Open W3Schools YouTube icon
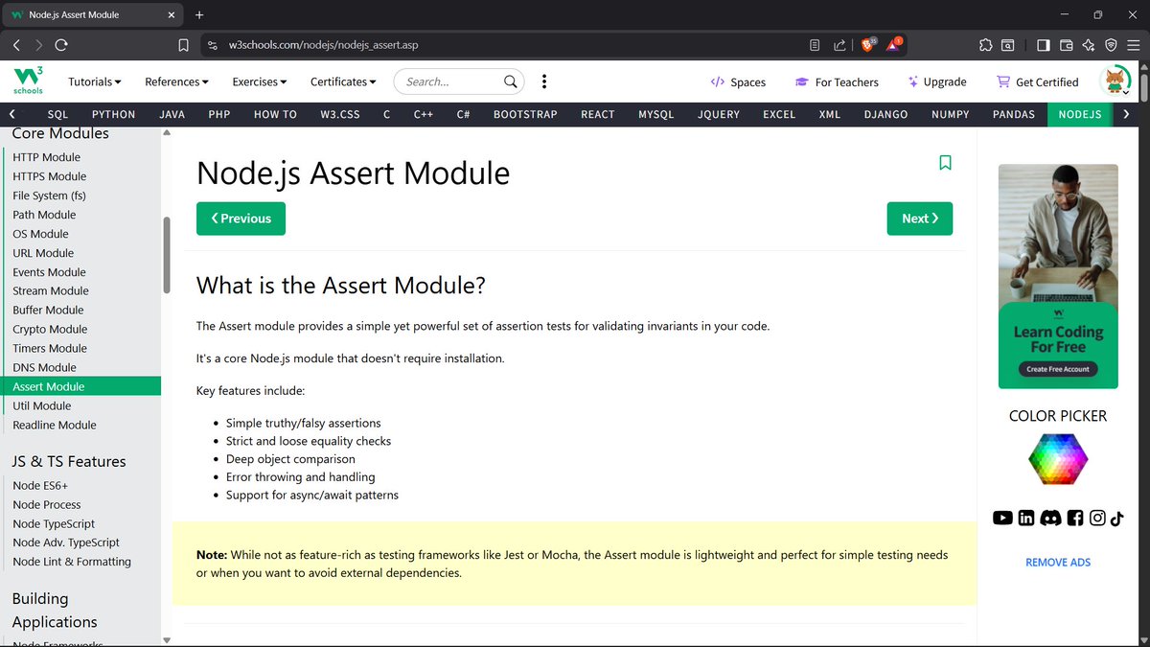Viewport: 1150px width, 647px height. coord(1002,518)
